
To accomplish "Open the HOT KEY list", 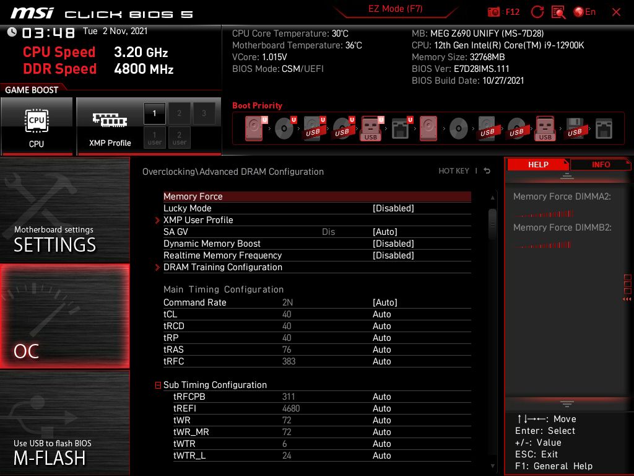I will pos(454,171).
